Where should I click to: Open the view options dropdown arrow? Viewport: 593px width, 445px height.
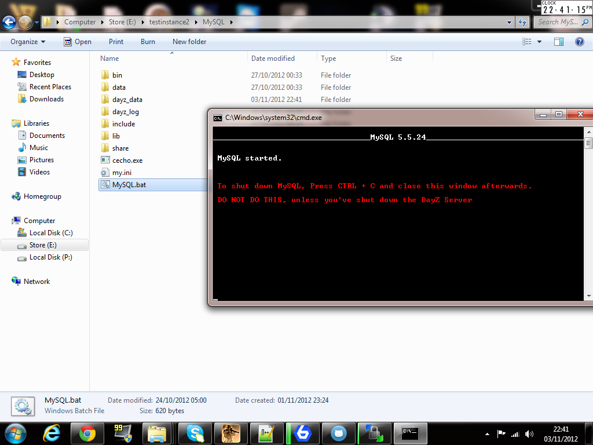[539, 42]
